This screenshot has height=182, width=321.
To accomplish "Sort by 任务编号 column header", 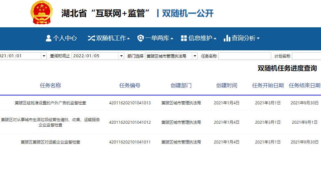I will tap(130, 86).
